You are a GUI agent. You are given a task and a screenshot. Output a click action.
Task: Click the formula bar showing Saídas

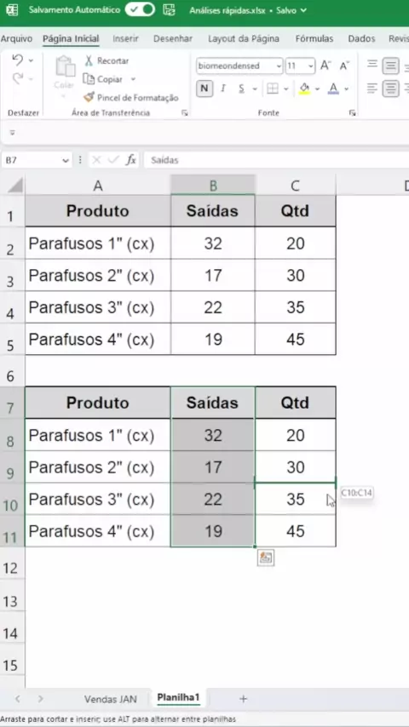click(x=276, y=160)
